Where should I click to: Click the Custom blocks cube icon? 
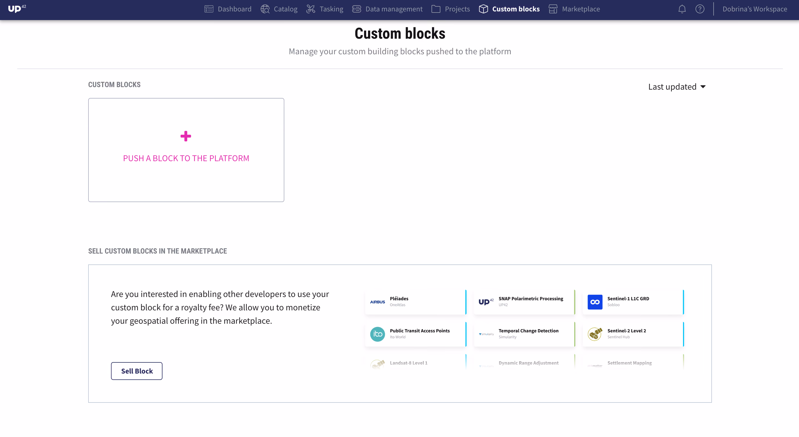coord(484,9)
